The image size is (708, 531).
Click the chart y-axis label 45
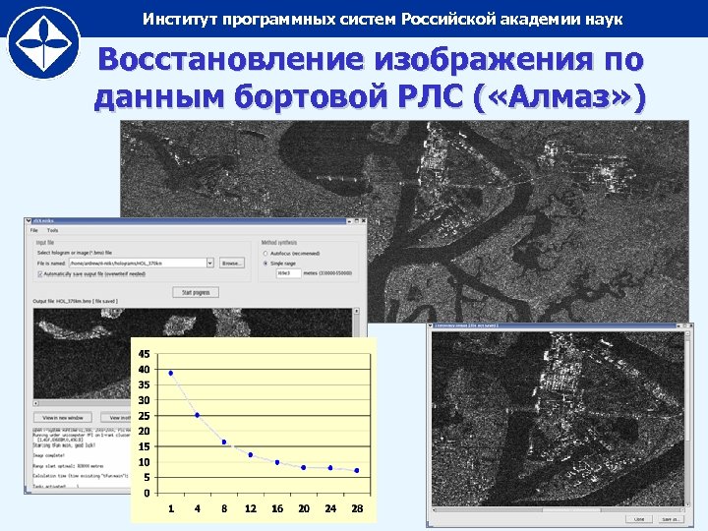[144, 354]
